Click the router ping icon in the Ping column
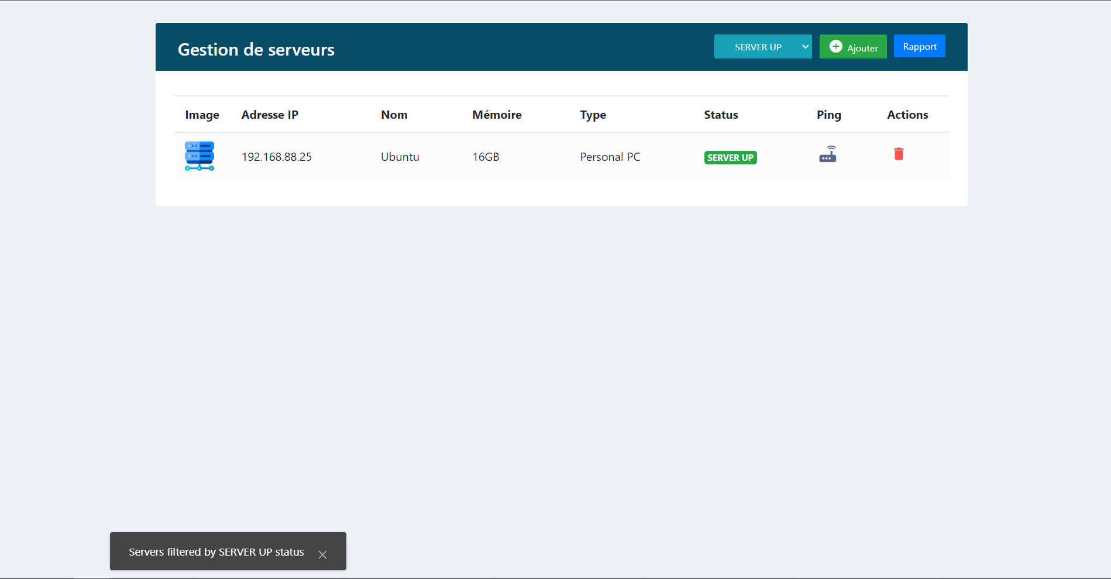The image size is (1111, 579). 828,154
